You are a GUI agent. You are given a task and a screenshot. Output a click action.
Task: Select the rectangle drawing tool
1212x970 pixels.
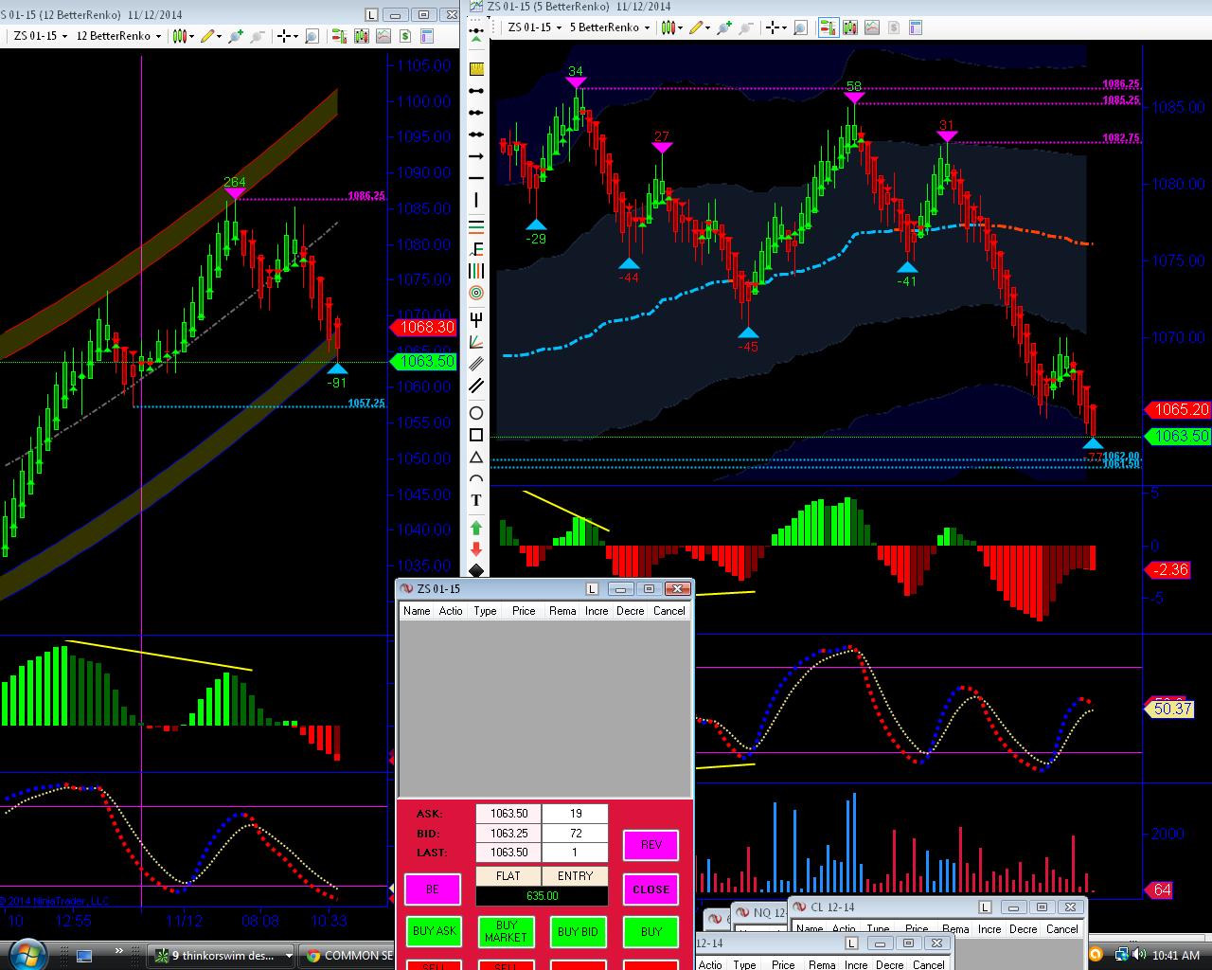click(476, 436)
